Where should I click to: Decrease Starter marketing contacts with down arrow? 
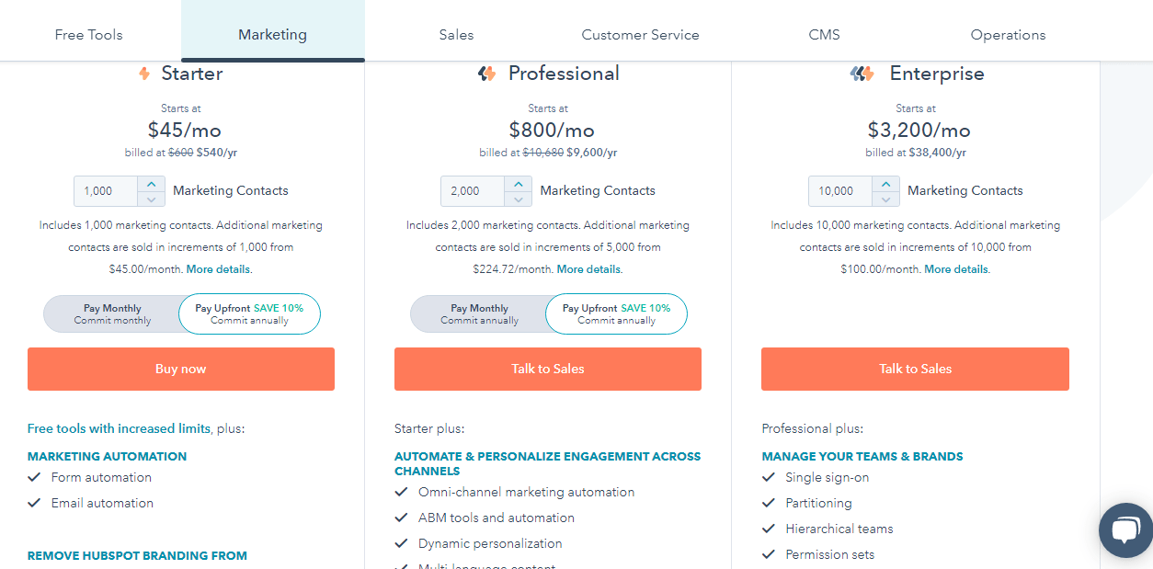(x=152, y=199)
